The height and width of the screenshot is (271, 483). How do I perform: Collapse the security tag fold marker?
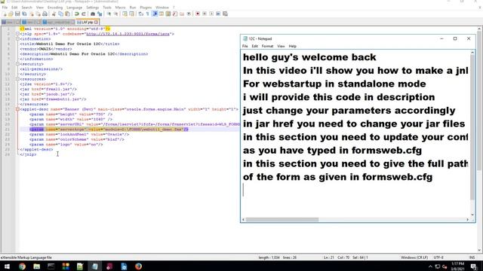[17, 64]
